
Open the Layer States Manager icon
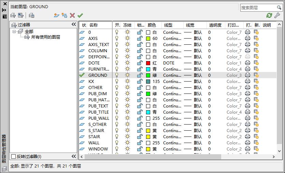[x=31, y=15]
